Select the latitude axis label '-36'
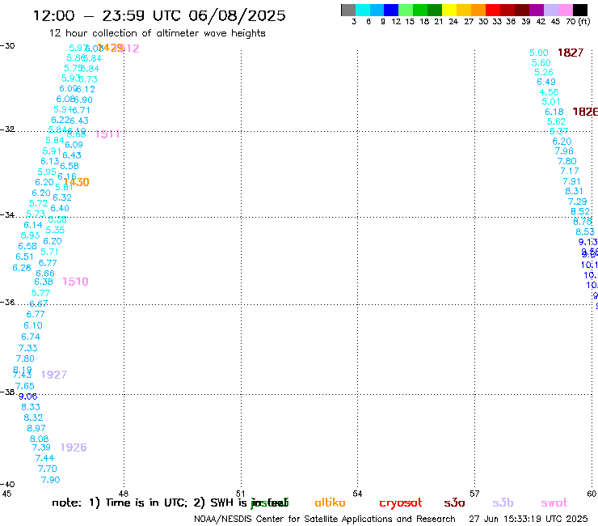This screenshot has height=526, width=598. pyautogui.click(x=7, y=302)
